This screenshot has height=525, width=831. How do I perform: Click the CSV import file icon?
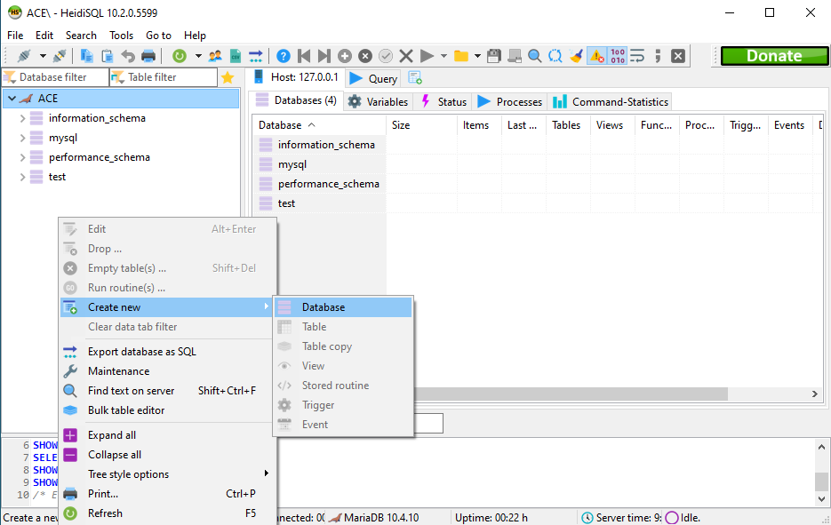[x=236, y=56]
